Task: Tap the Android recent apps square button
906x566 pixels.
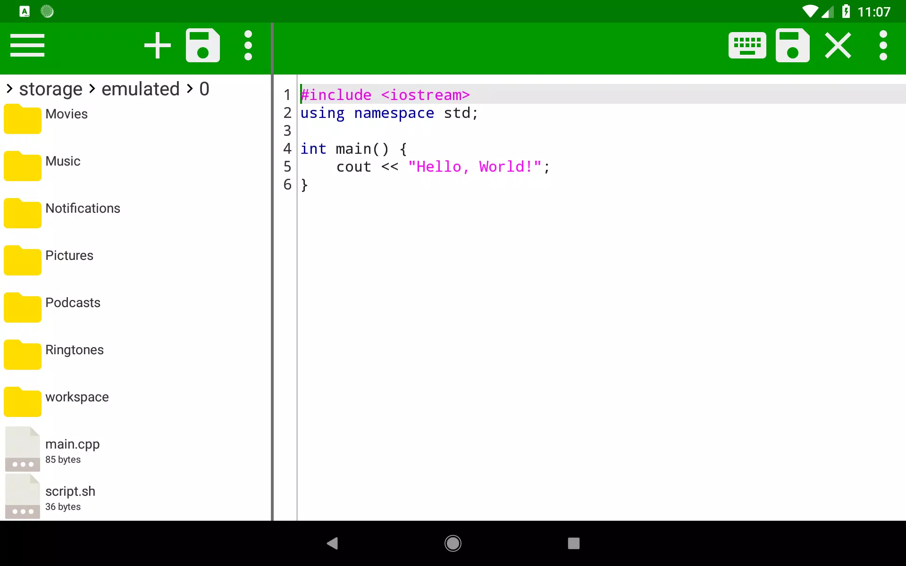Action: (574, 543)
